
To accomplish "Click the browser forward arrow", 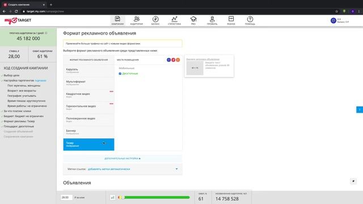I will click(x=10, y=11).
